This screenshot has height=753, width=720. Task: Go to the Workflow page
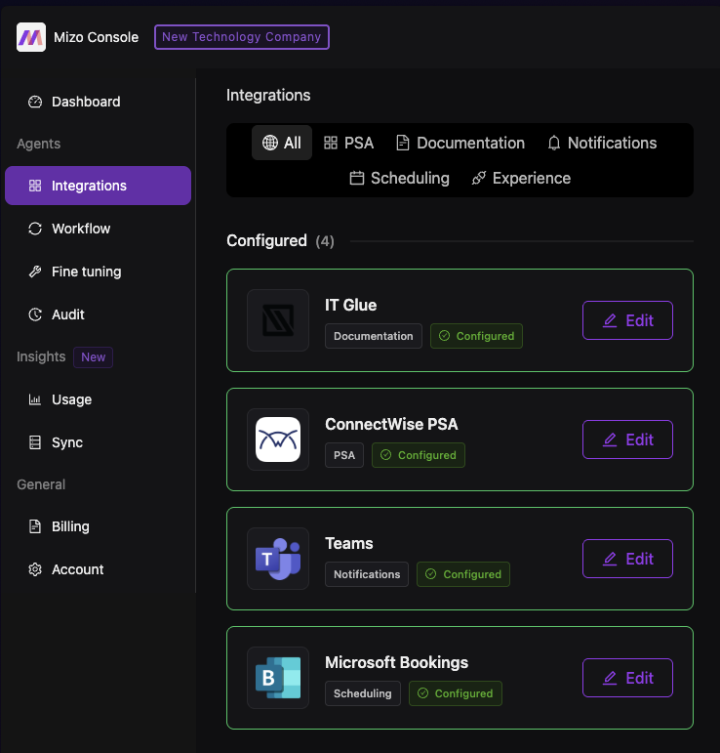(81, 229)
